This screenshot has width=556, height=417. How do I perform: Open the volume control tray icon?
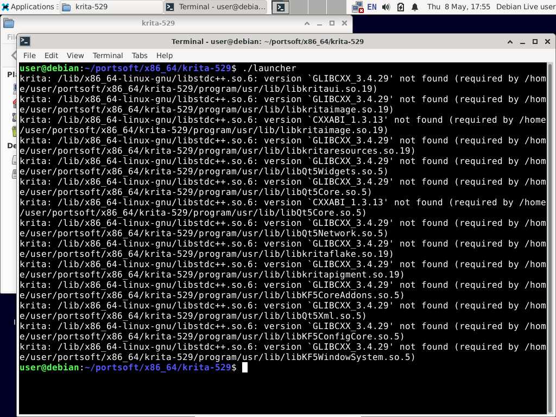tap(386, 7)
